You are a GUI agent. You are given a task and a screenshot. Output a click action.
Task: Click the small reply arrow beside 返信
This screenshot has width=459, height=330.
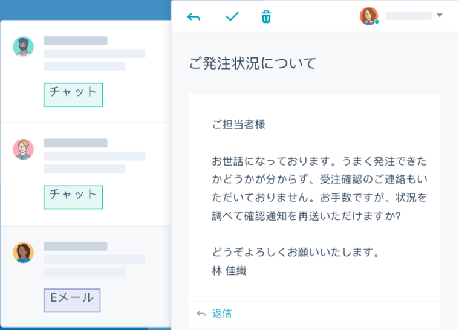pos(201,314)
